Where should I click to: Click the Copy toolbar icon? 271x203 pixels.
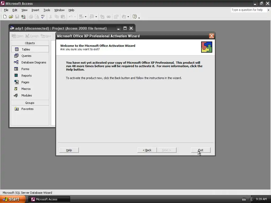click(57, 17)
